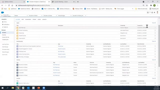Click the page vertical scrollbar

(159, 46)
